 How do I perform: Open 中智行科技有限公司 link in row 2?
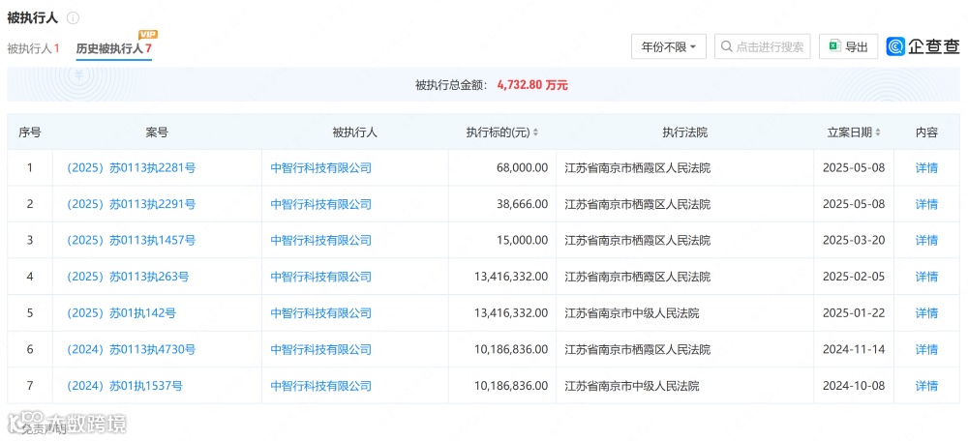point(321,204)
